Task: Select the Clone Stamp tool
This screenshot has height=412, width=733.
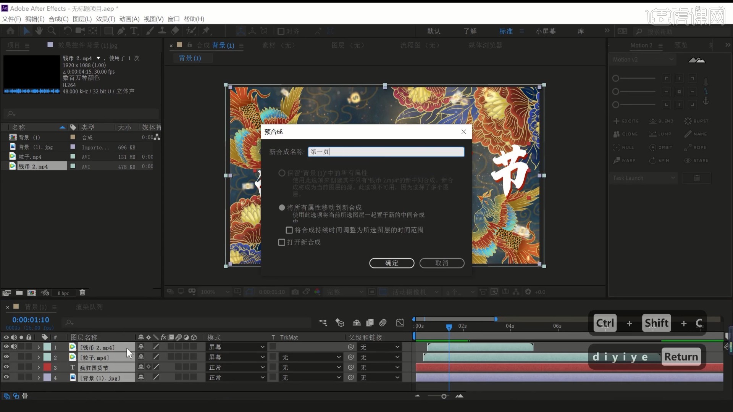Action: [x=162, y=31]
